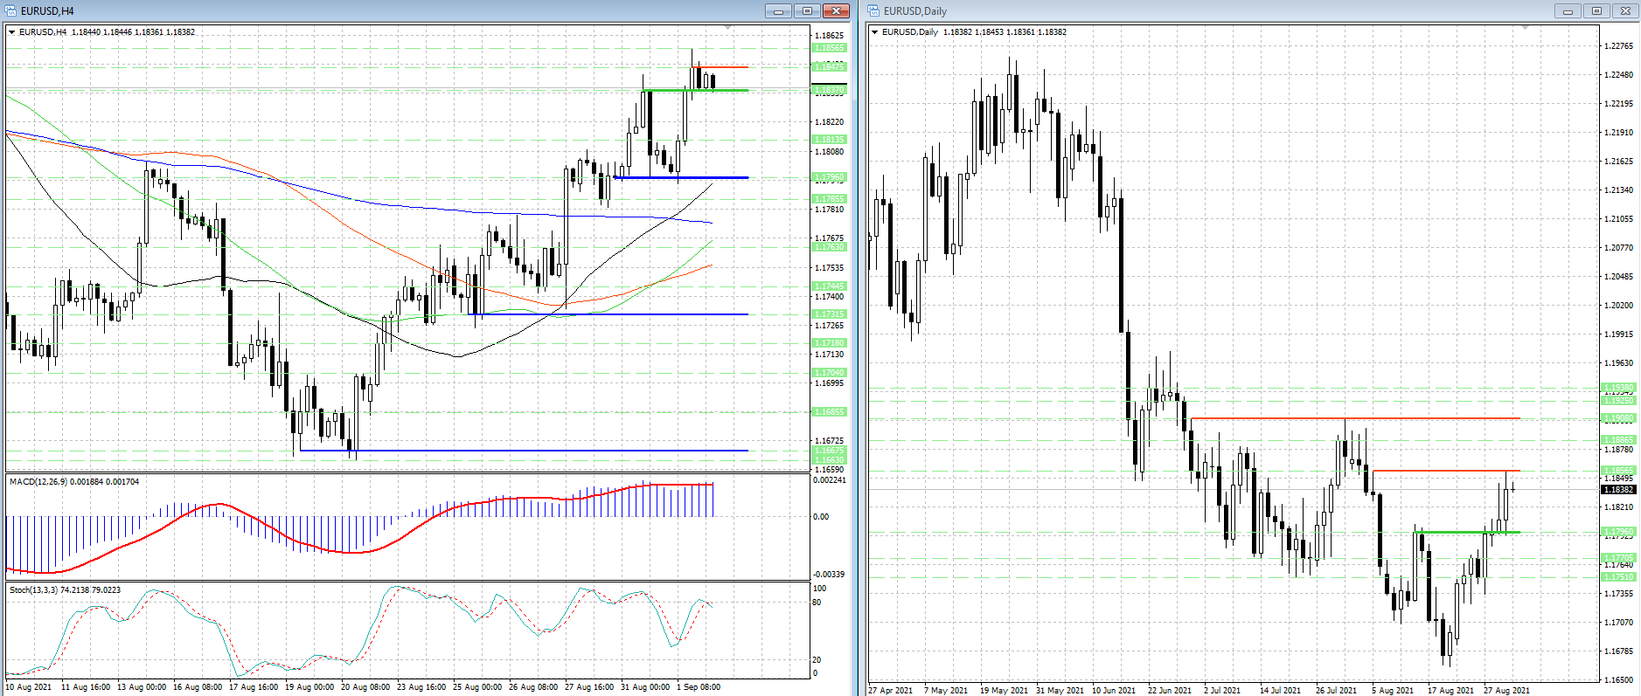Restore down the EURUSD,Daily chart window

pos(1596,10)
